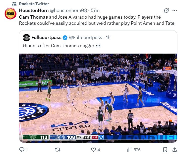This screenshot has width=181, height=156.
Task: Open the tweet's 57m timestamp
Action: coord(95,10)
